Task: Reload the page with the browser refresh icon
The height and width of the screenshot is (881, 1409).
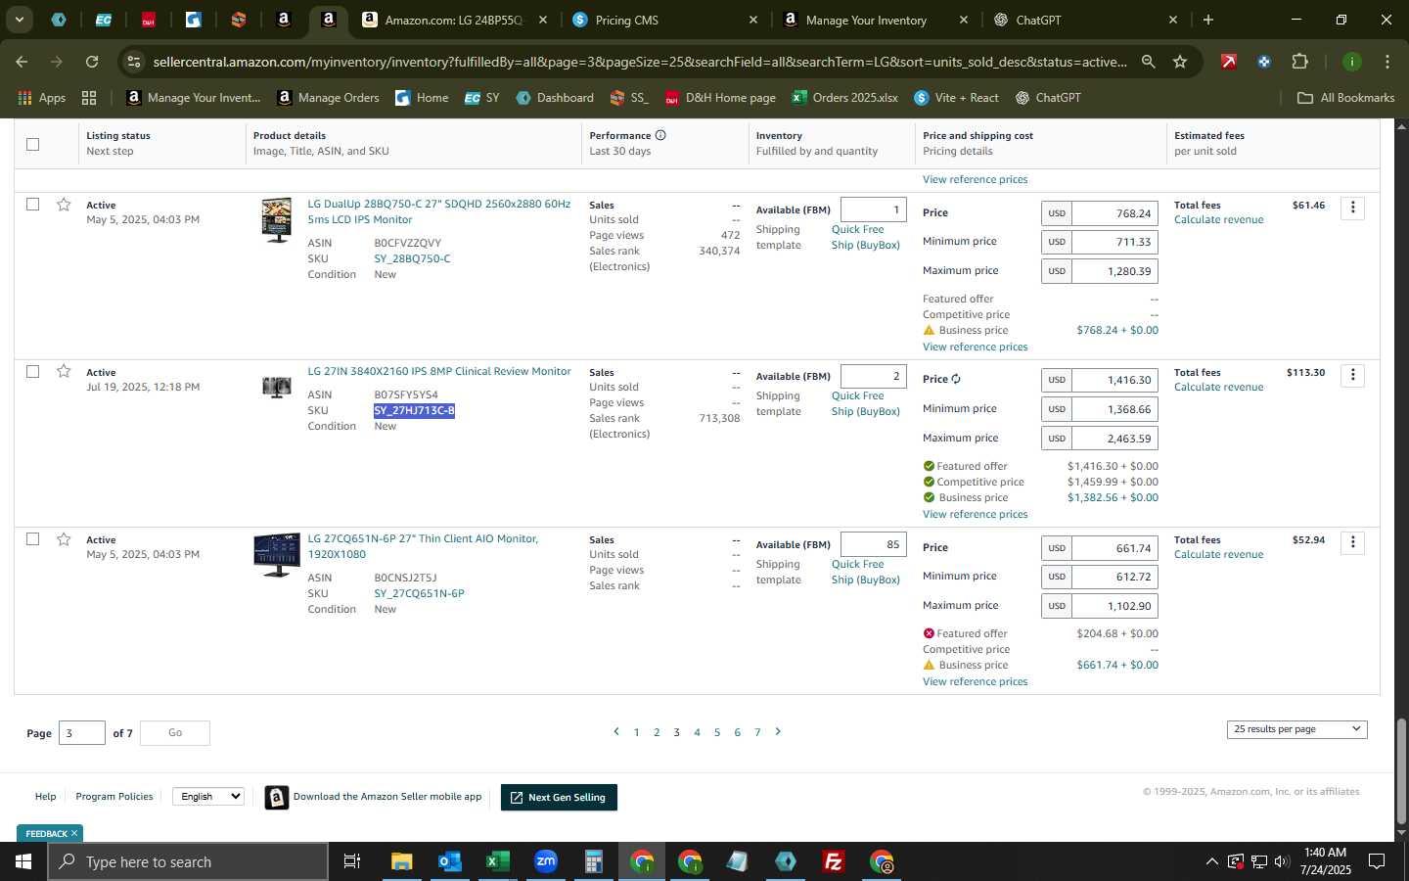Action: (x=92, y=62)
